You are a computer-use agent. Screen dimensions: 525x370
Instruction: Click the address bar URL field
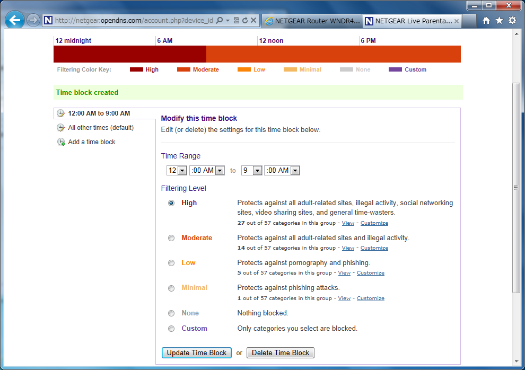[133, 21]
